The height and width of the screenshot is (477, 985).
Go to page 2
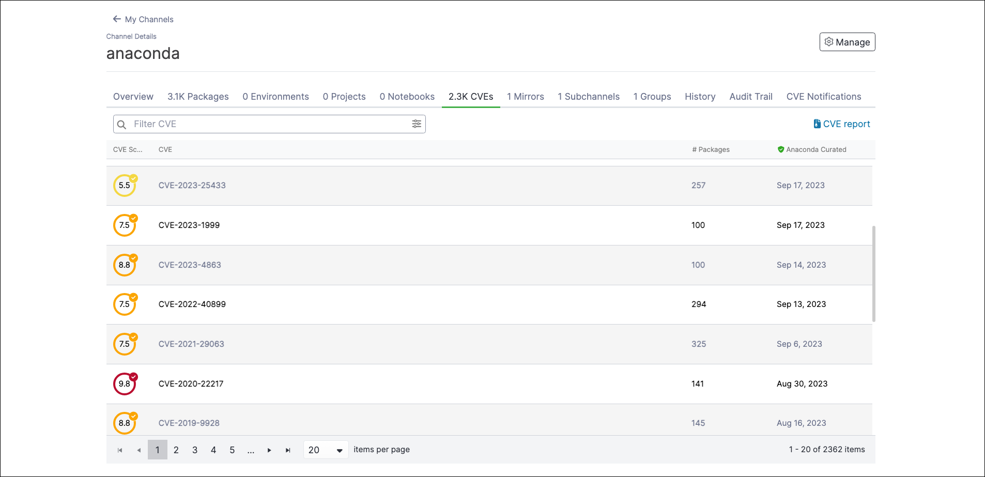(x=176, y=450)
